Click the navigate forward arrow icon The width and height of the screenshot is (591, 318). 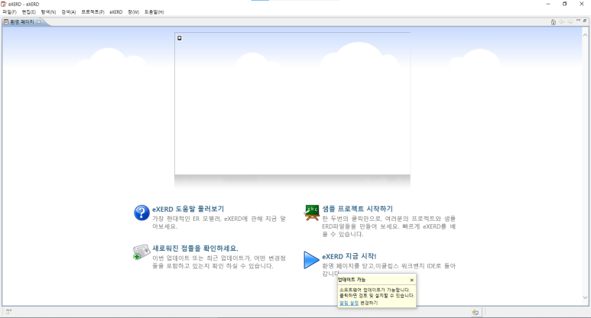click(570, 22)
